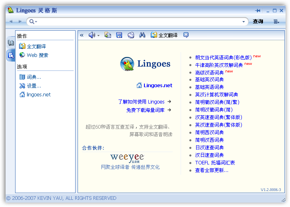The width and height of the screenshot is (290, 207).
Task: Open the speaker voice options dropdown arrow
Action: pyautogui.click(x=98, y=35)
